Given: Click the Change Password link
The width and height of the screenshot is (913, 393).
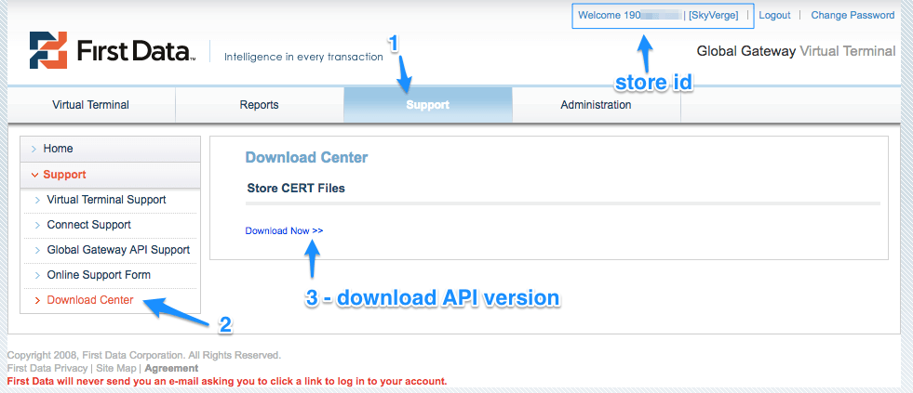Looking at the screenshot, I should (x=853, y=16).
